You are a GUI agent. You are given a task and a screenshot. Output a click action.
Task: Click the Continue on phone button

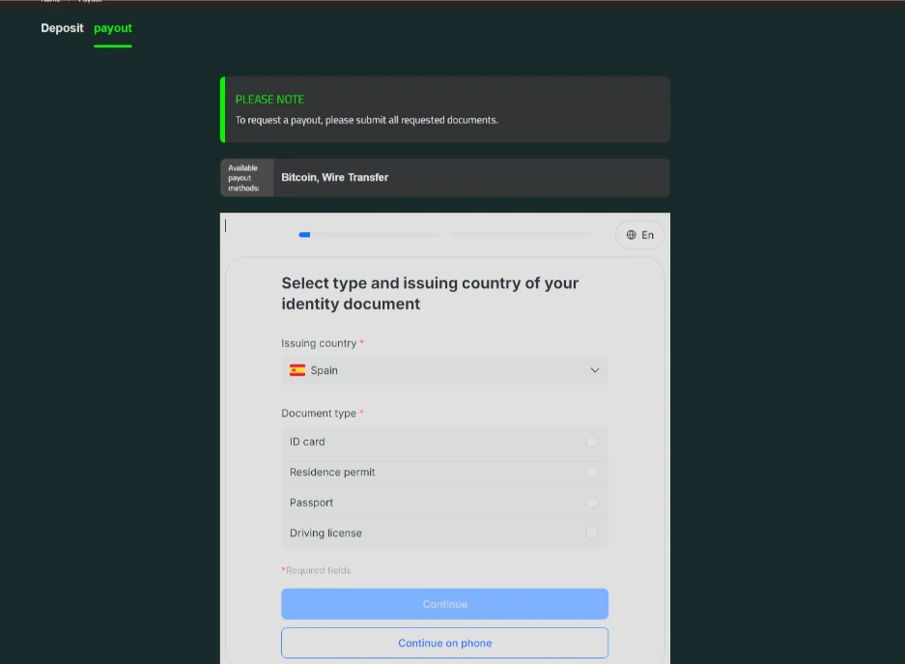[x=444, y=642]
